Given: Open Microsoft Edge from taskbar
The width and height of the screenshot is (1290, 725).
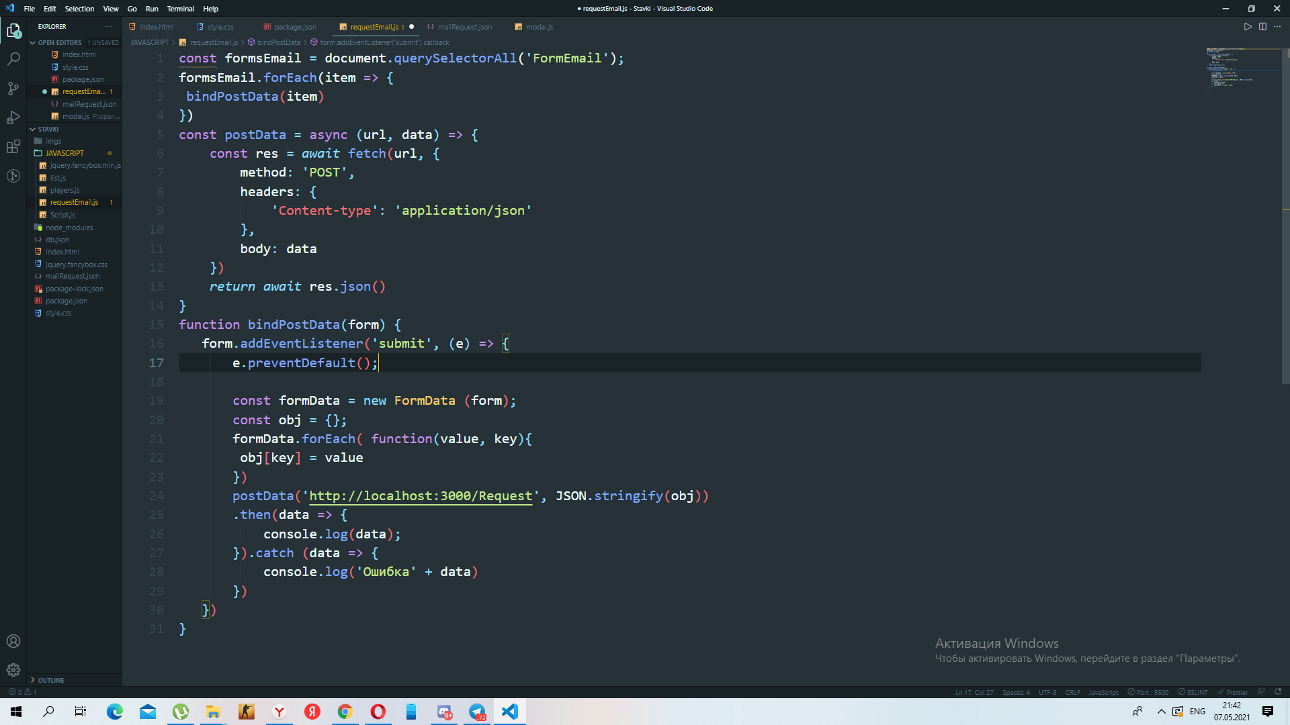Looking at the screenshot, I should 115,712.
